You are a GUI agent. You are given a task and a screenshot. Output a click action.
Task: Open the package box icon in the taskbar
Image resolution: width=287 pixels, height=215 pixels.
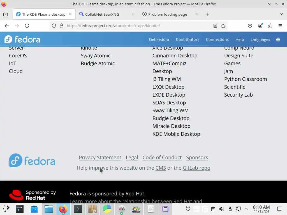92,209
